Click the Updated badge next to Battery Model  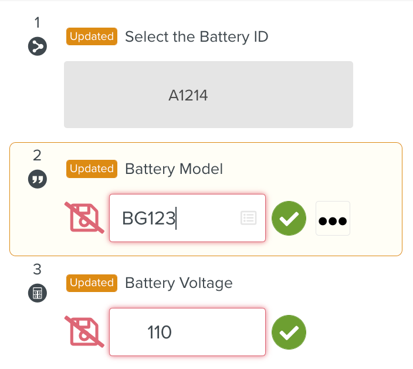pos(92,169)
